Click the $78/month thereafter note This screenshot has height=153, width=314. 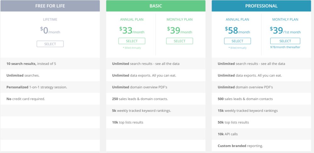pos(285,47)
